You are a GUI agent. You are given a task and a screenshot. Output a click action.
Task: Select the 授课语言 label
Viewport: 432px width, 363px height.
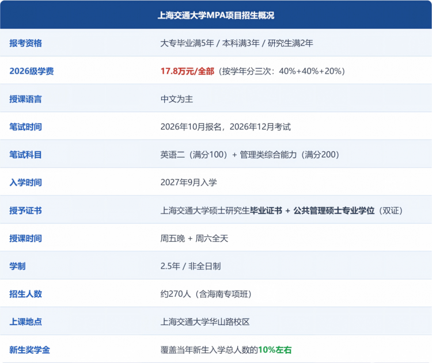coord(25,99)
